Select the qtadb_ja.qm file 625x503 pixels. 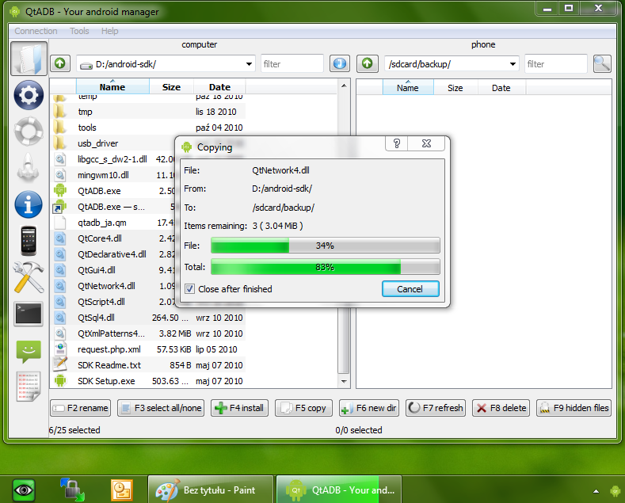pos(102,223)
